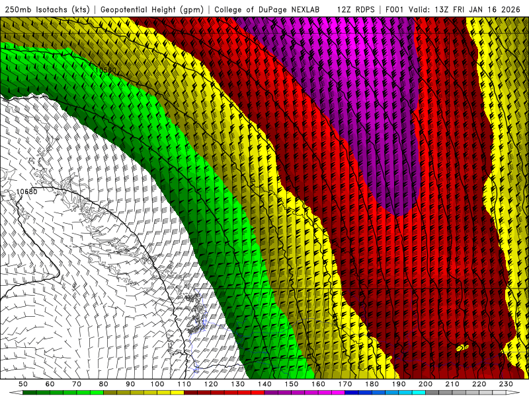Click the 10560 height contour label

[106, 71]
